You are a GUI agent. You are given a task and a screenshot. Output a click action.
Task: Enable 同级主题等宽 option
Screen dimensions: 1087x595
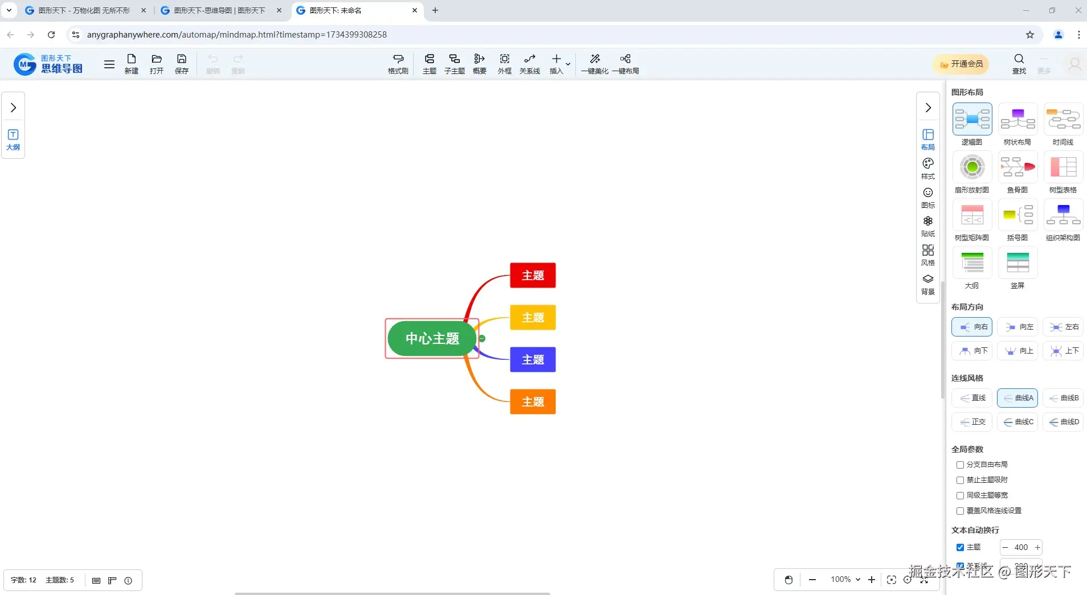coord(960,495)
